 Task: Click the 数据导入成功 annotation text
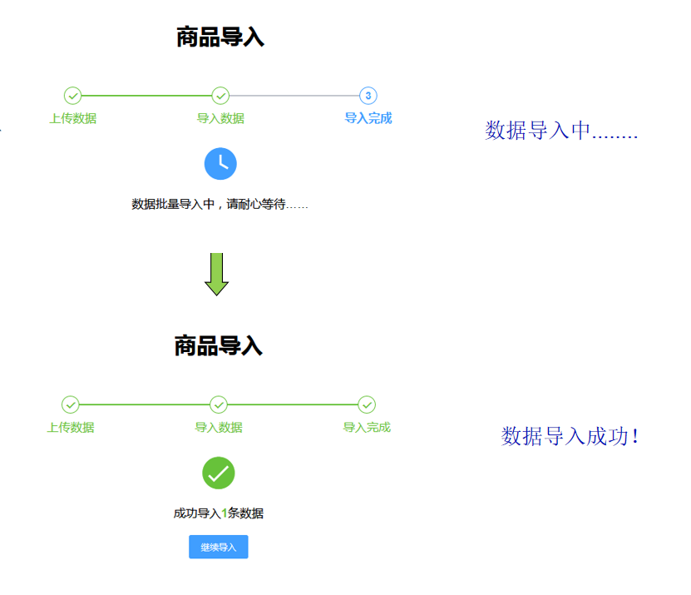coord(570,437)
